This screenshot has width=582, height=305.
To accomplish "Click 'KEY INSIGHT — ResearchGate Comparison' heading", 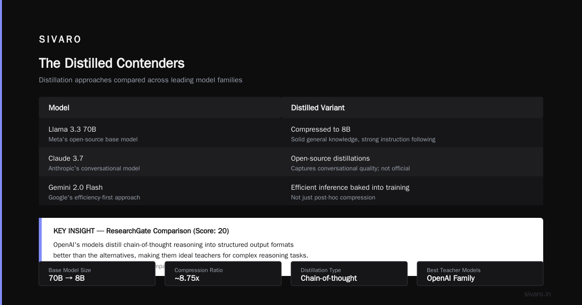I will (x=141, y=231).
